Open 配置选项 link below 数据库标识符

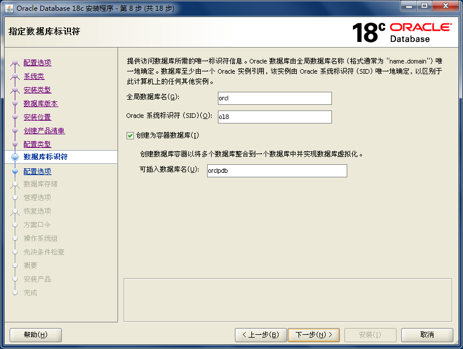point(37,171)
